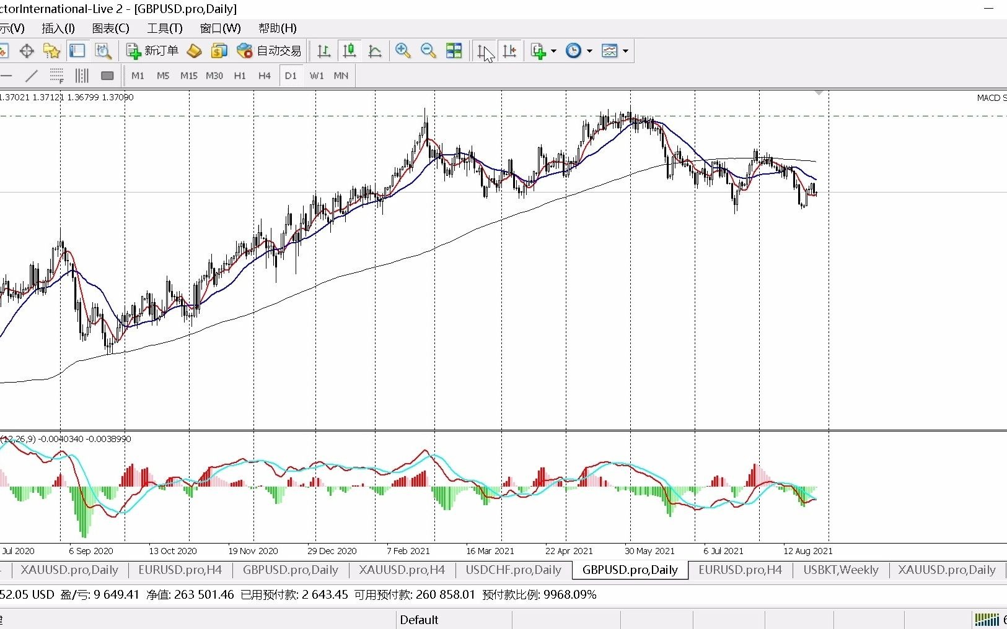
Task: Click the 净值: 263 501.46 equity text
Action: pos(190,594)
